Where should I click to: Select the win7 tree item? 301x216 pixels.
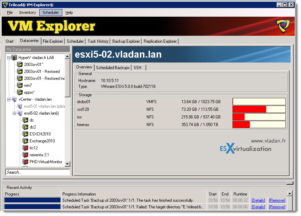point(28,85)
